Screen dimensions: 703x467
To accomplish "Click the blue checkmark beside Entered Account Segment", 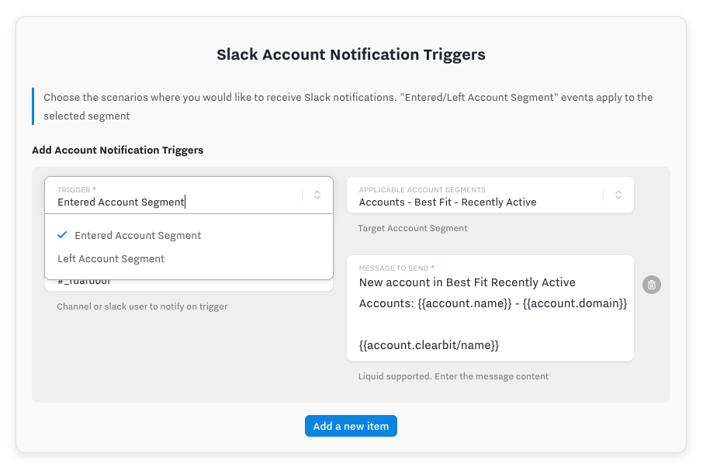I will (x=62, y=235).
